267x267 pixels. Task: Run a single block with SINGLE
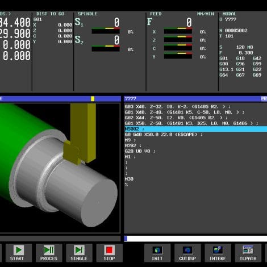(x=79, y=253)
